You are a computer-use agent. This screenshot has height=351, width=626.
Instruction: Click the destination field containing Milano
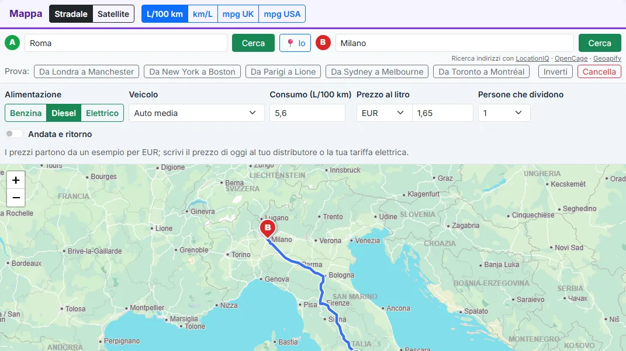[x=455, y=43]
